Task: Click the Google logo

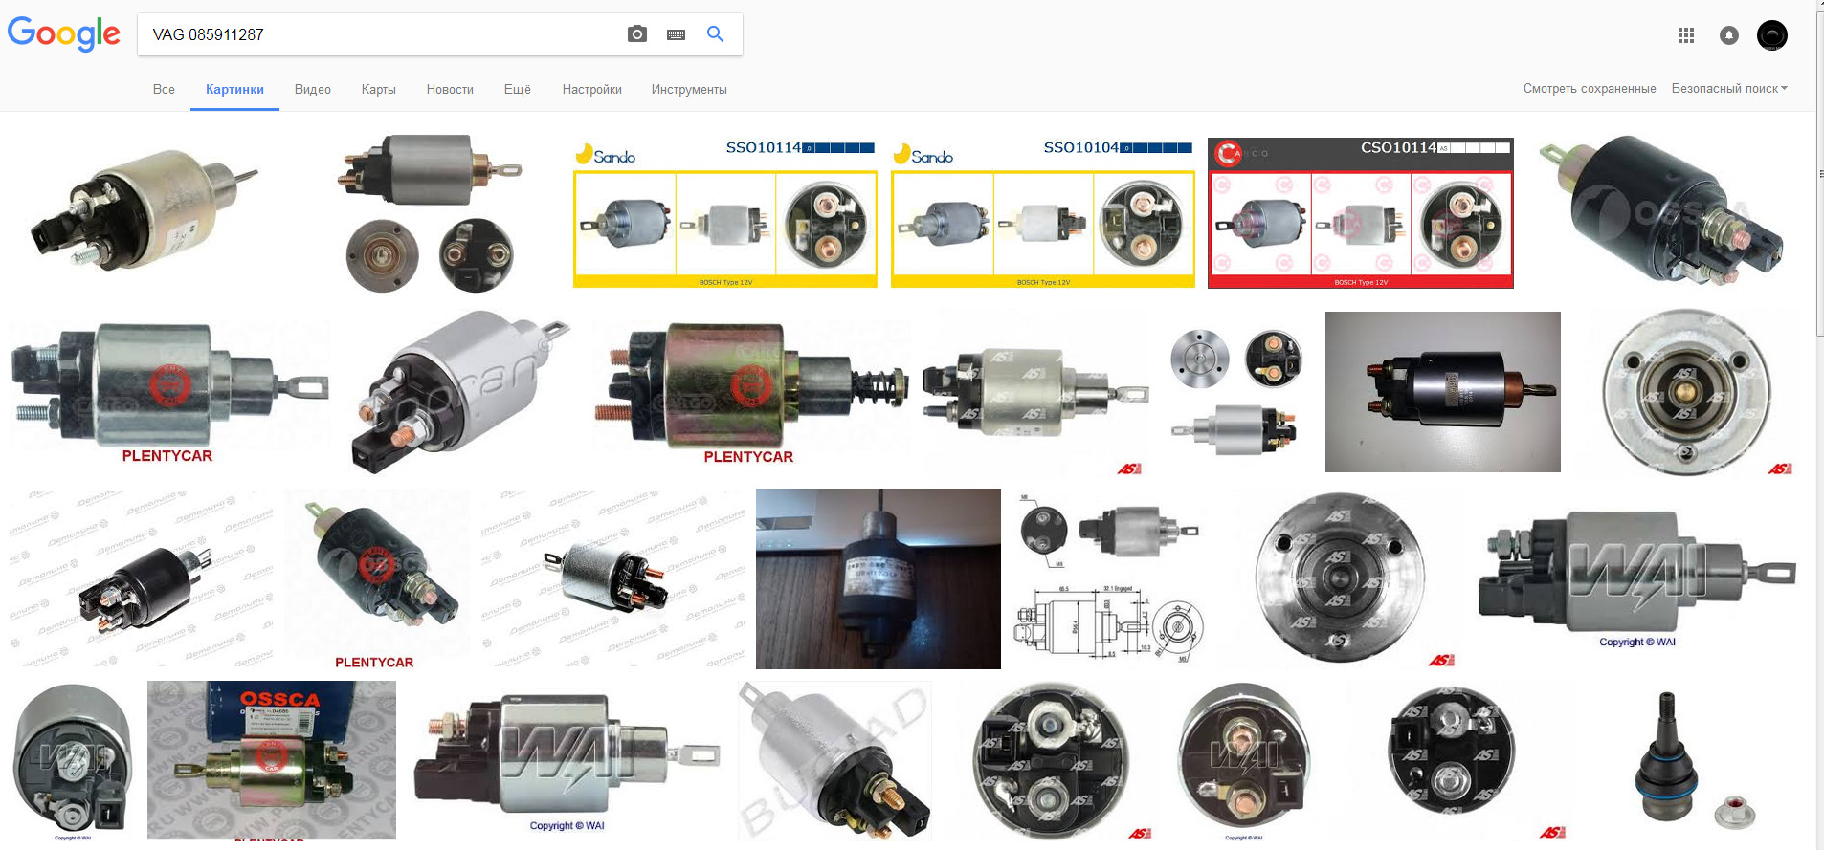Action: (64, 33)
